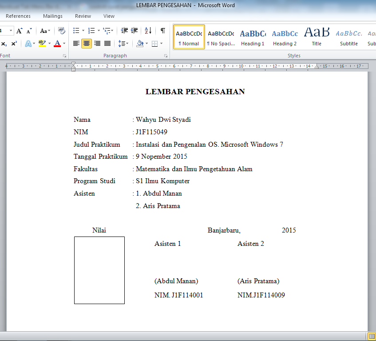Image resolution: width=376 pixels, height=341 pixels.
Task: Open the Review tab
Action: (x=83, y=16)
